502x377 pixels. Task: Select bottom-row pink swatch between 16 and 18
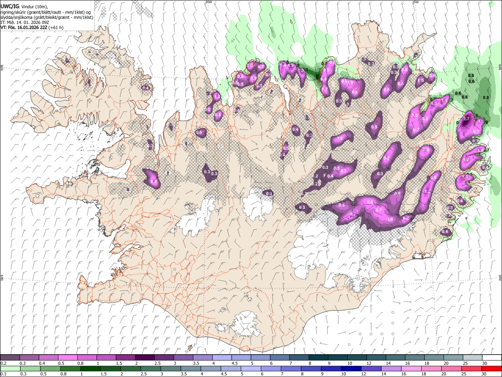[x=411, y=368]
